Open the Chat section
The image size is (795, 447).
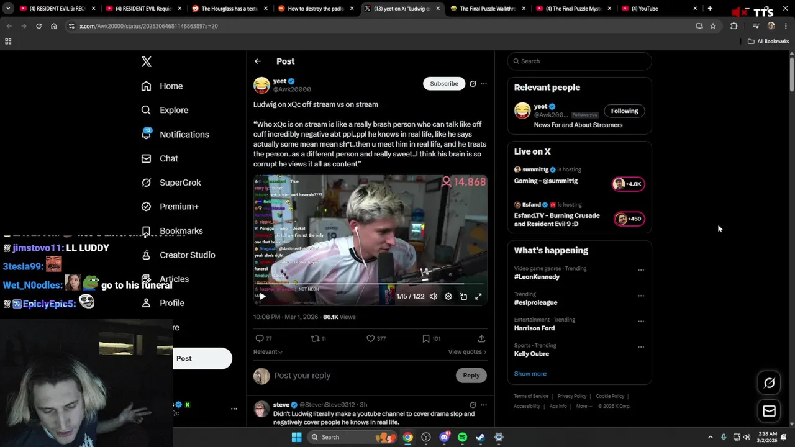(160, 158)
